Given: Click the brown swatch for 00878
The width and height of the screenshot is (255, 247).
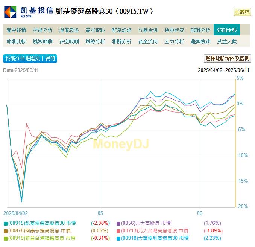Looking at the screenshot, I should tap(6, 231).
